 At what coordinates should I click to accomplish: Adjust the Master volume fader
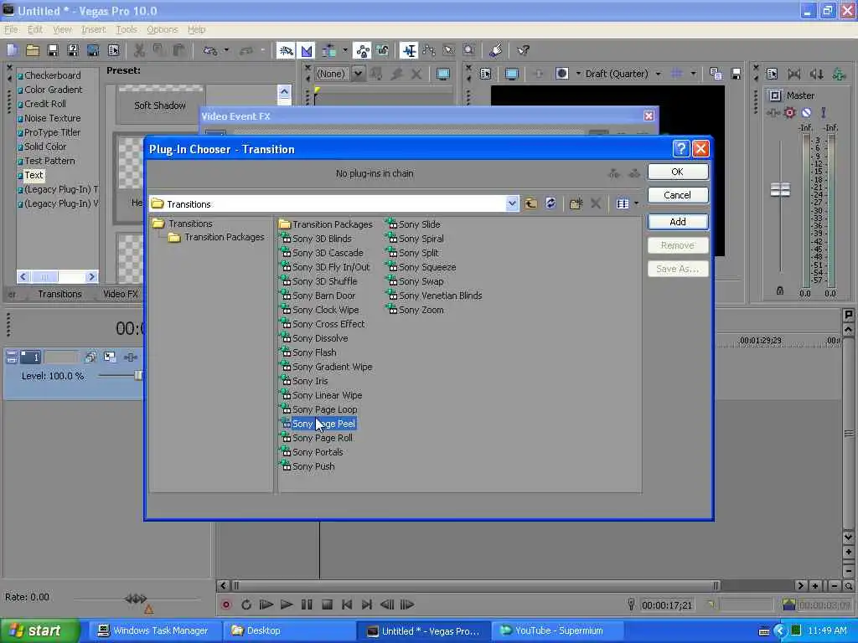(x=780, y=189)
